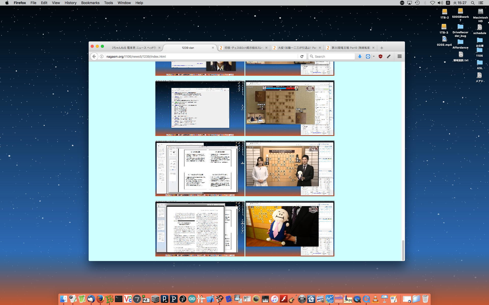The width and height of the screenshot is (489, 305).
Task: Click the pencil toolbar icon
Action: [389, 56]
